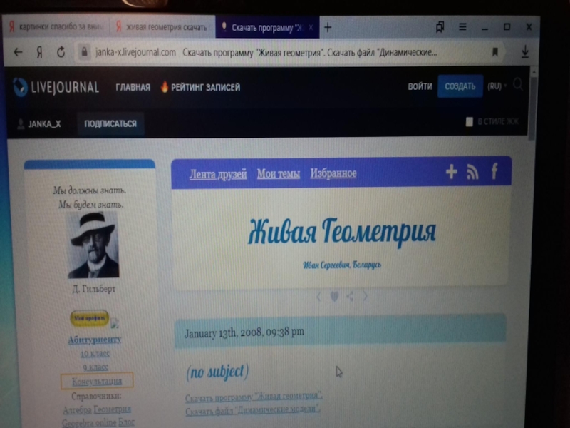Open the Yandex home button

[40, 53]
